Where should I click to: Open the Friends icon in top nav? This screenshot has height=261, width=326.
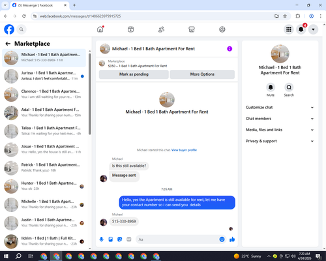[x=161, y=29]
